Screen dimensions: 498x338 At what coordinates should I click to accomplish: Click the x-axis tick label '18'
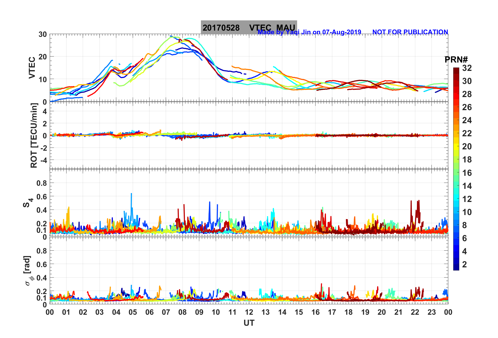click(x=348, y=312)
